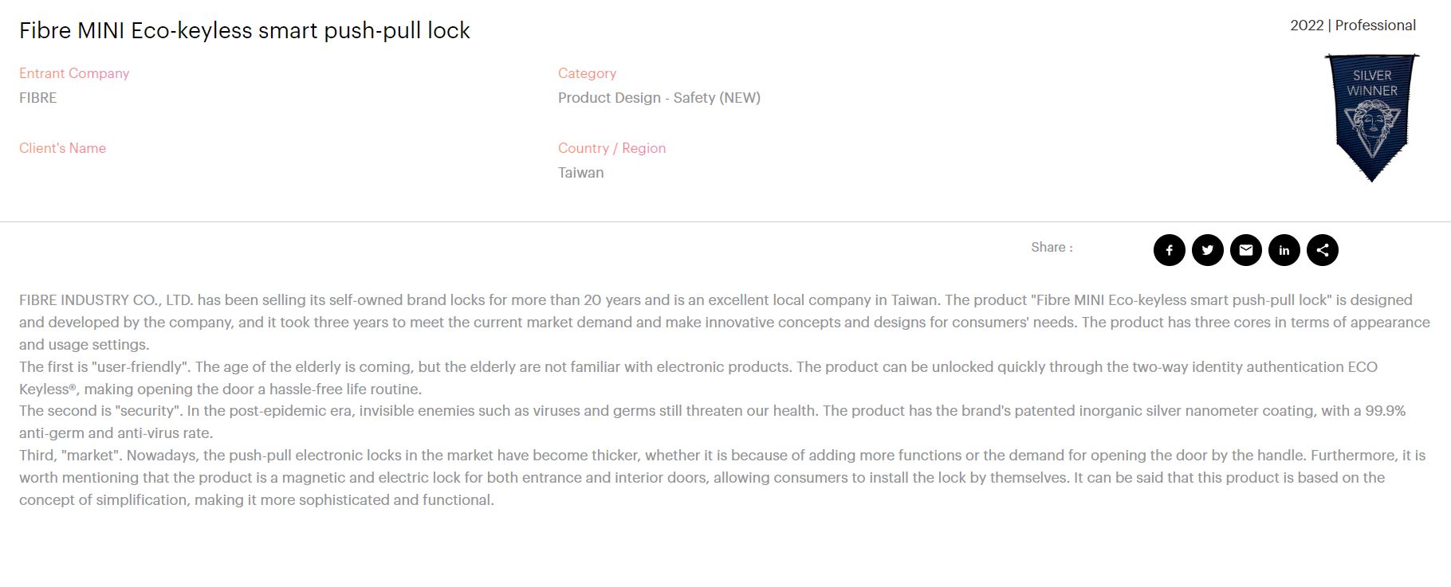
Task: Click the paragraph about user-friendly core
Action: [698, 378]
